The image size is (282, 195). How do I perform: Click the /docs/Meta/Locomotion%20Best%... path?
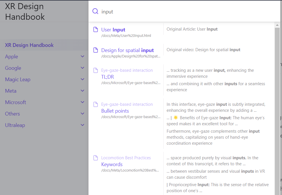[x=130, y=170]
